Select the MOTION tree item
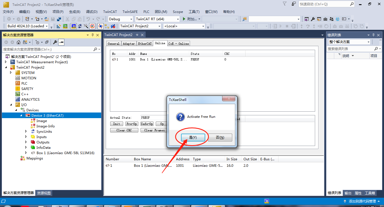This screenshot has height=207, width=384. point(29,78)
